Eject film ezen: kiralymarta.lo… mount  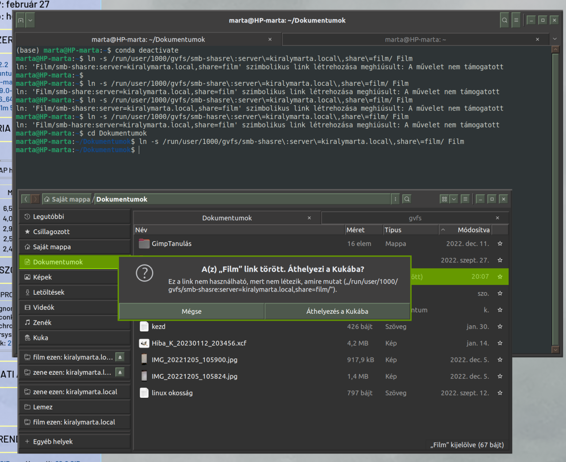coord(120,357)
